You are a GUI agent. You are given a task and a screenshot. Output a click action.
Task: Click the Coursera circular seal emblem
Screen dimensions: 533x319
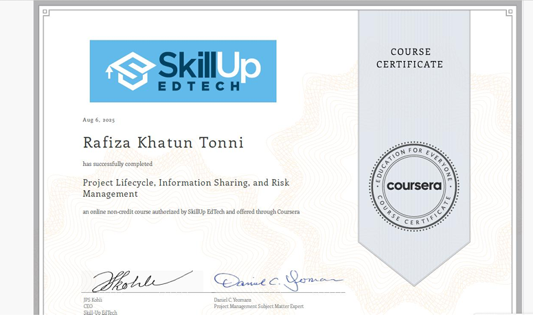pyautogui.click(x=413, y=186)
